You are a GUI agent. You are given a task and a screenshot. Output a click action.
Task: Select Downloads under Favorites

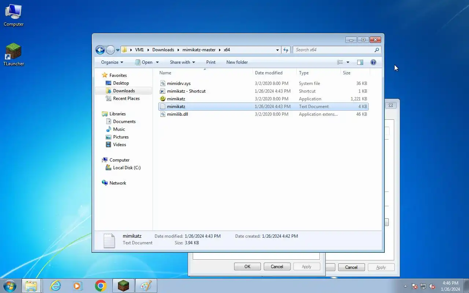point(124,91)
